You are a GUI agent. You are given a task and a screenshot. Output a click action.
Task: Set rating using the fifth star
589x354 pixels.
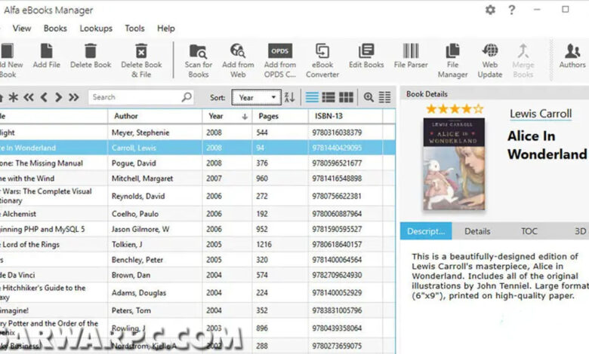pos(478,108)
